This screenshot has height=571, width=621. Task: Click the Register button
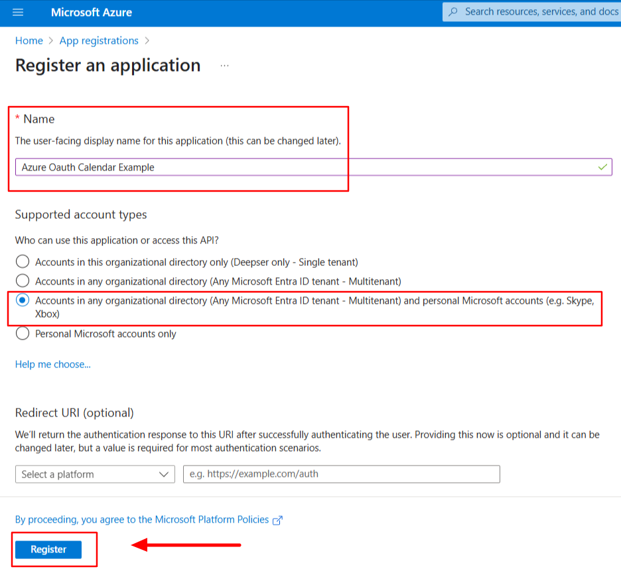click(x=48, y=550)
